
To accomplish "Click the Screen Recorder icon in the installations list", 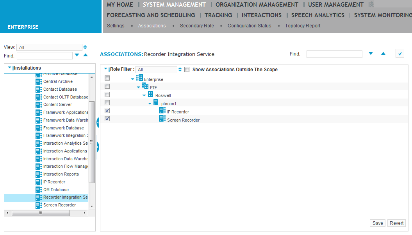I will (x=39, y=205).
